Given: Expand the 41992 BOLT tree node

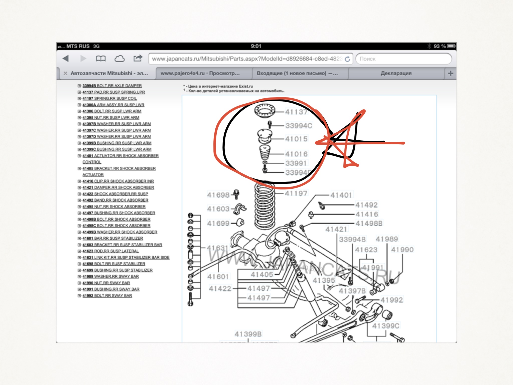Looking at the screenshot, I should [x=79, y=296].
